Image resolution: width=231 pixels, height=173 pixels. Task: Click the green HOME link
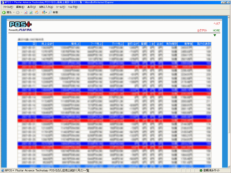[x=216, y=31]
